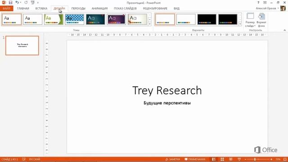
Task: Click the zoom out minus button
Action: click(245, 159)
